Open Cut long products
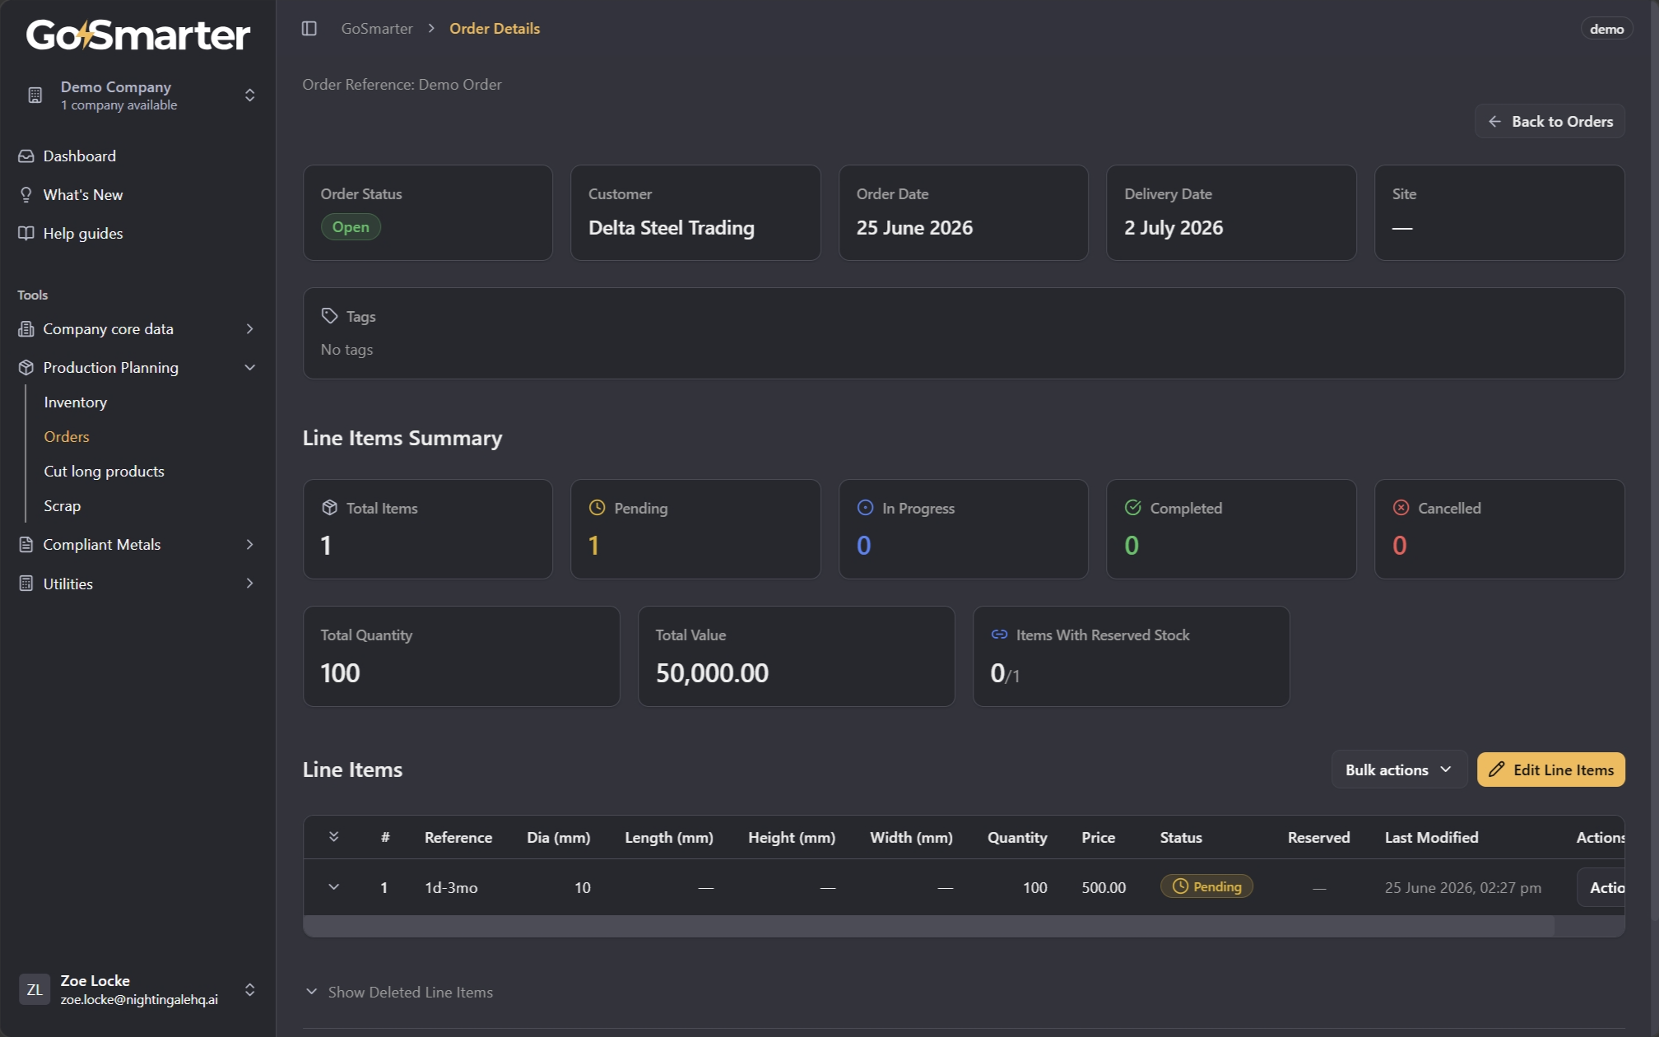This screenshot has height=1037, width=1659. click(x=105, y=472)
